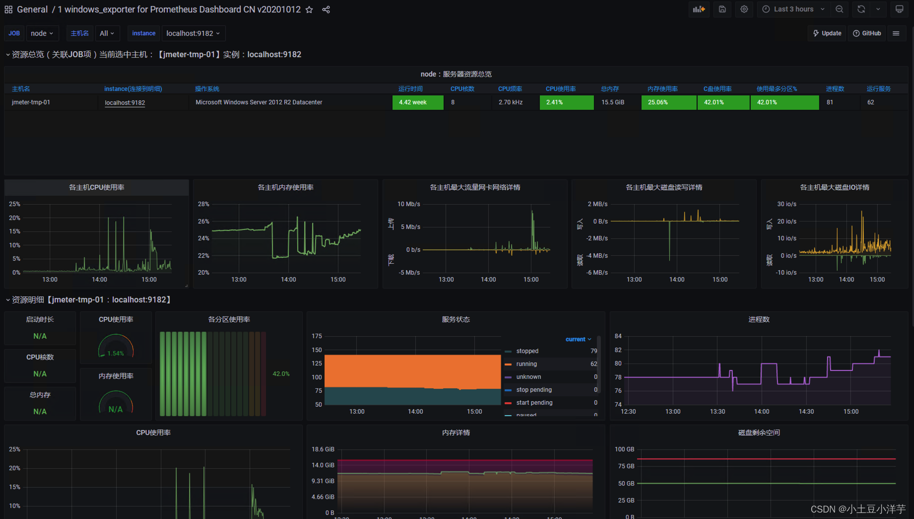Open dashboard settings gear

(744, 9)
